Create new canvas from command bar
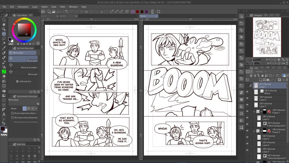The height and width of the screenshot is (163, 289). [x=49, y=12]
